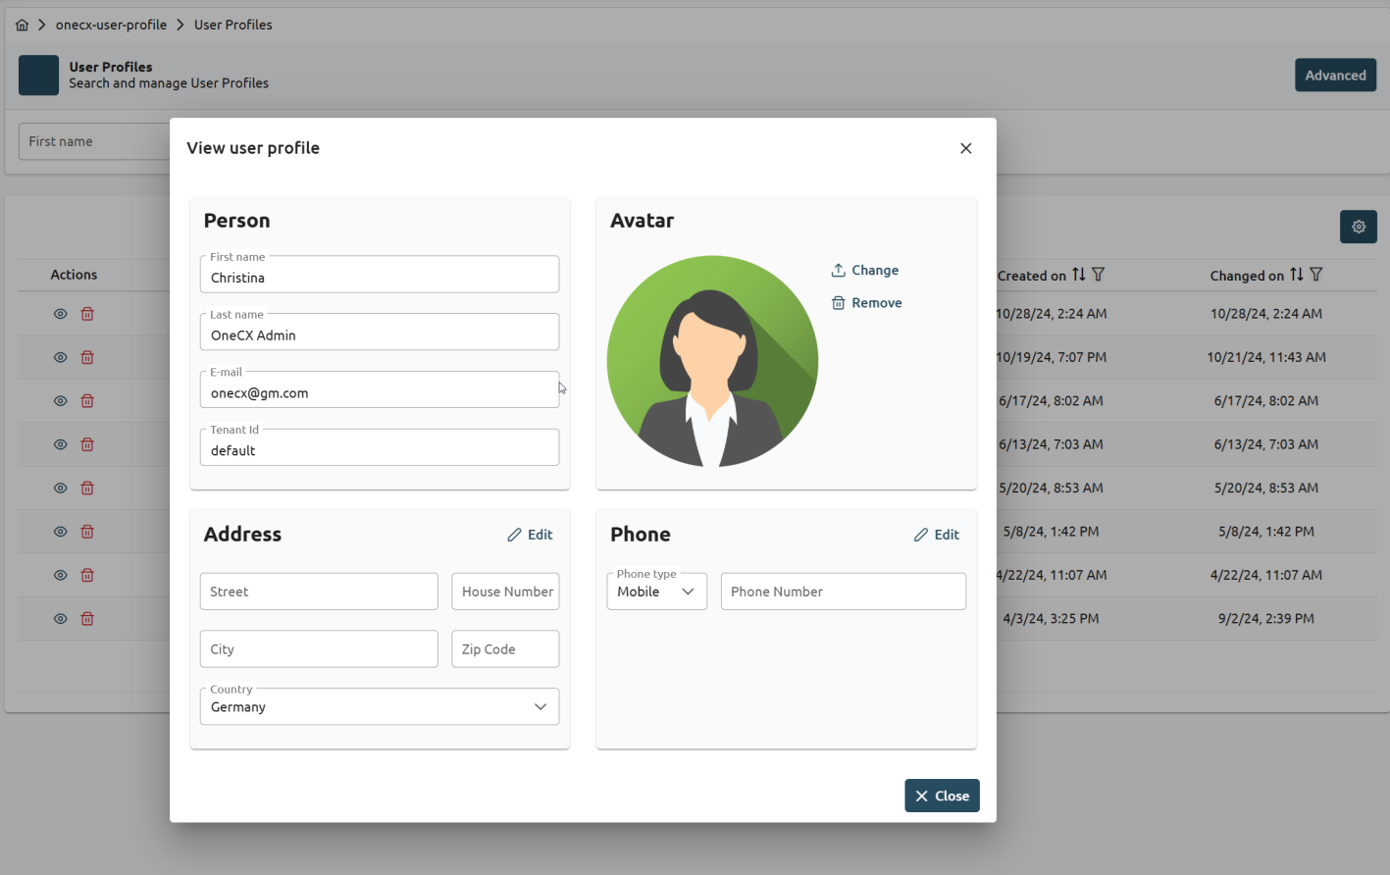View profile in row changed 6/13/24, 7:03 AM
The width and height of the screenshot is (1390, 875).
coord(60,444)
